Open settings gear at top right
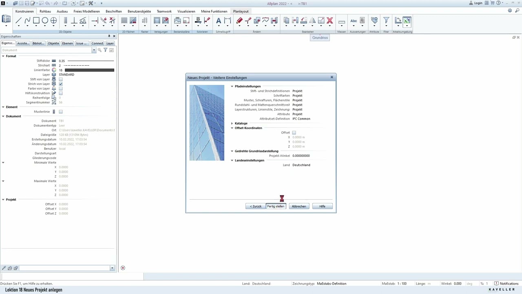The width and height of the screenshot is (522, 294). pyautogui.click(x=510, y=11)
